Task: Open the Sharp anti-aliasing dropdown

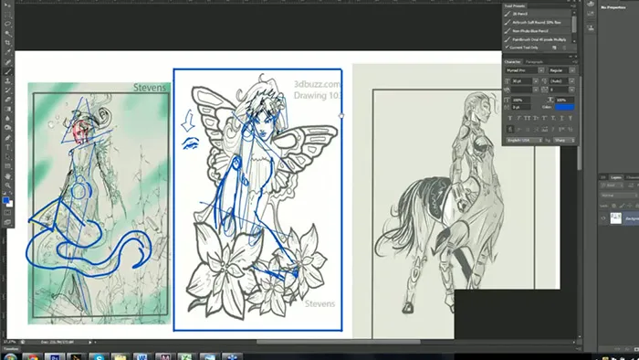Action: tap(564, 140)
